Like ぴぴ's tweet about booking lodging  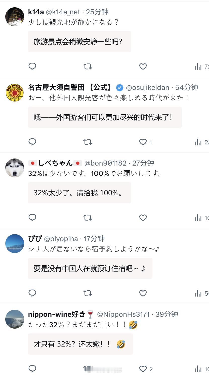coord(143,293)
